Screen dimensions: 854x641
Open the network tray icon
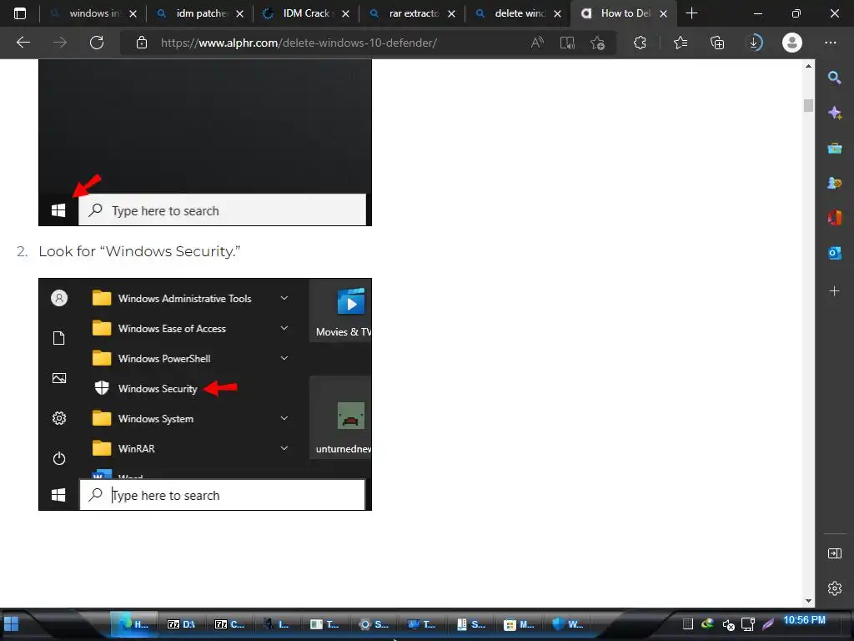pyautogui.click(x=748, y=624)
